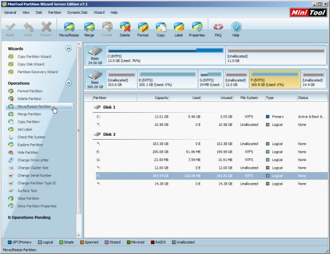The height and width of the screenshot is (254, 330).
Task: Collapse the Operations section
Action: coord(68,83)
